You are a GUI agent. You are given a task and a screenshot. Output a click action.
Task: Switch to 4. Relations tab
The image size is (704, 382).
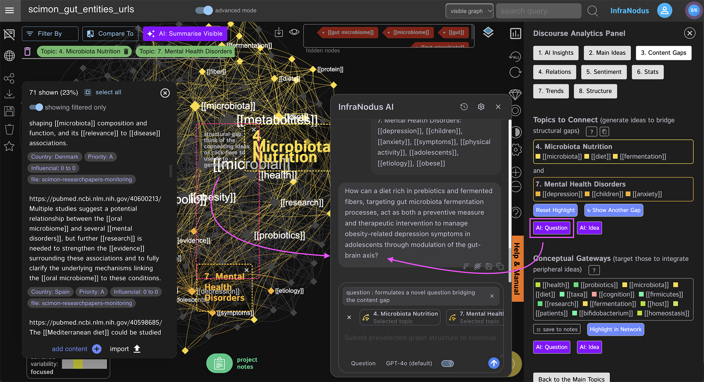(554, 72)
